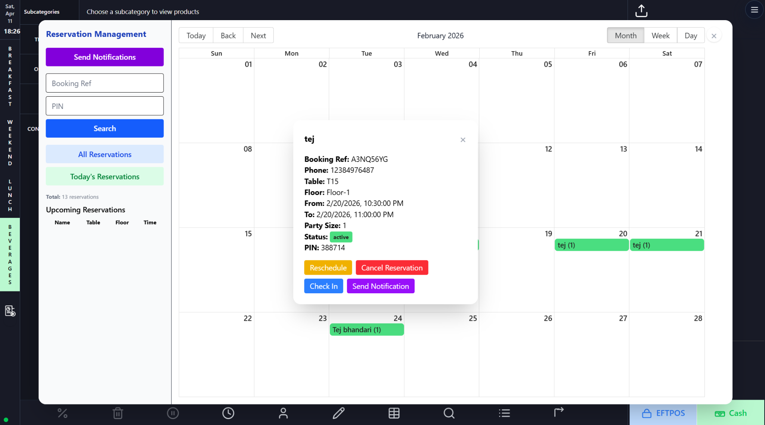The height and width of the screenshot is (425, 765).
Task: Click the active status badge
Action: [341, 237]
